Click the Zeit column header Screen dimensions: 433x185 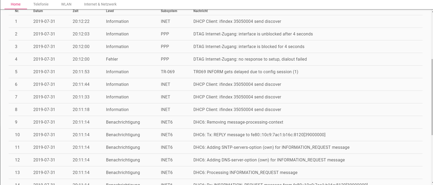pos(76,11)
